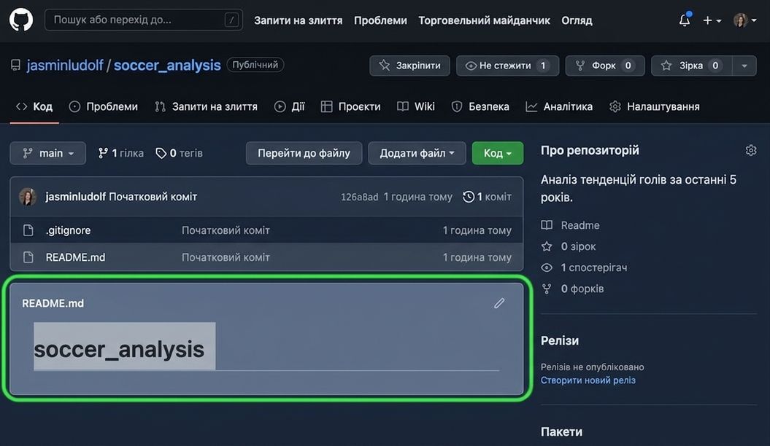The image size is (770, 446).
Task: Open the notifications bell
Action: click(x=685, y=20)
